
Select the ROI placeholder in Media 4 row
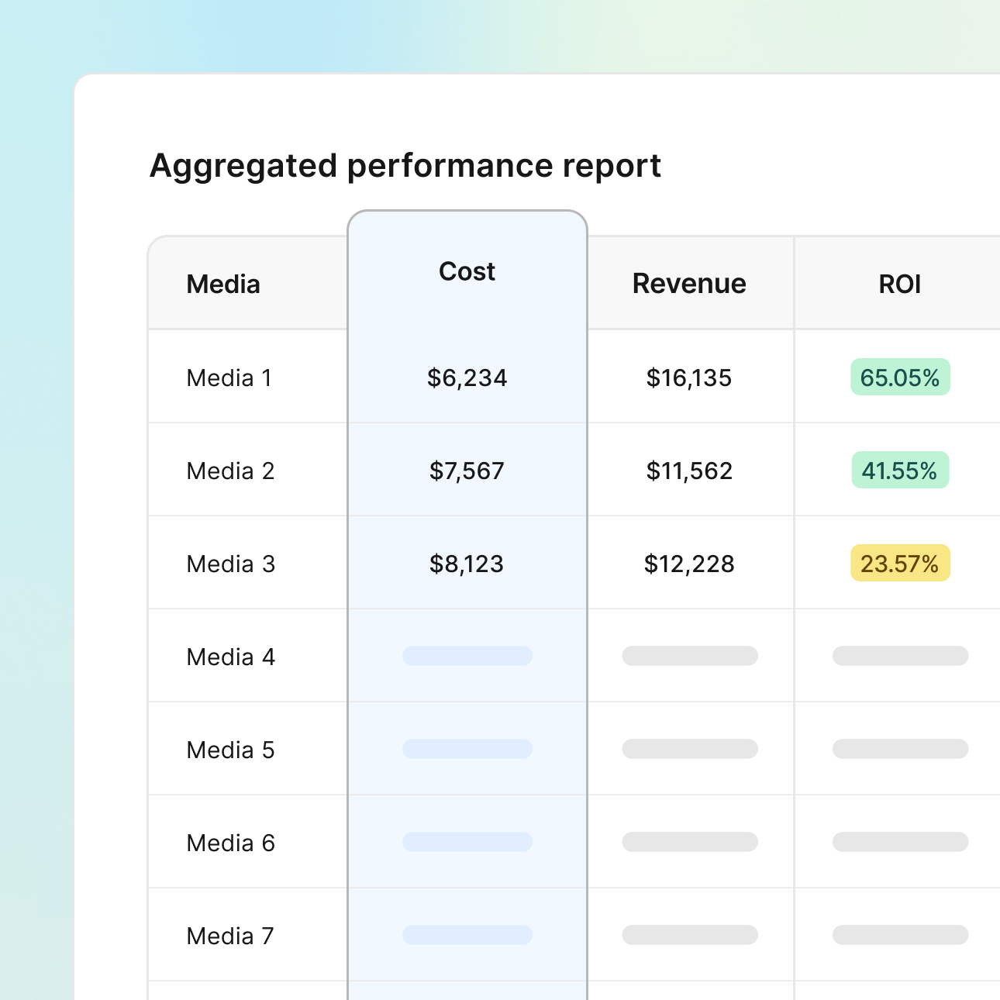click(899, 656)
